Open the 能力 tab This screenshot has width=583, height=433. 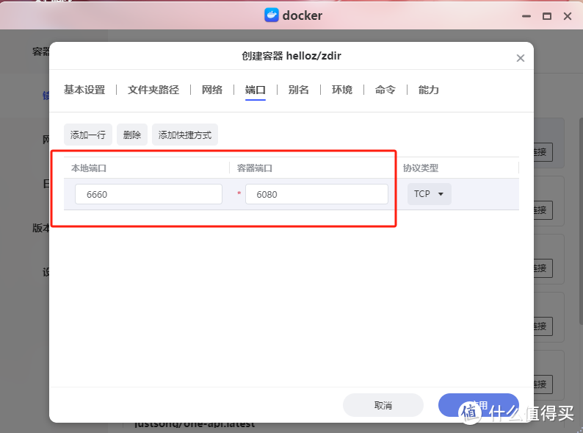[x=428, y=90]
